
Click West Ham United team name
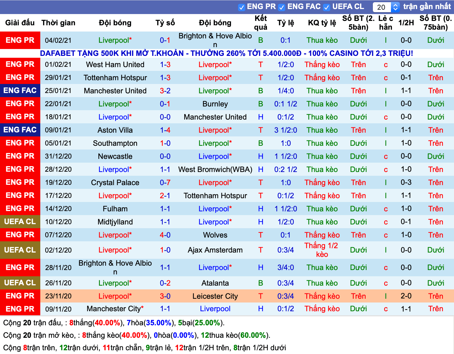[115, 65]
